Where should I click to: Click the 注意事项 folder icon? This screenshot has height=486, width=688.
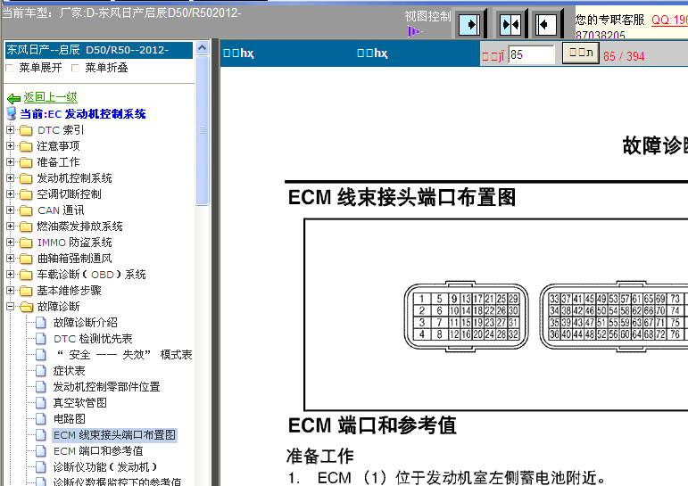coord(27,146)
